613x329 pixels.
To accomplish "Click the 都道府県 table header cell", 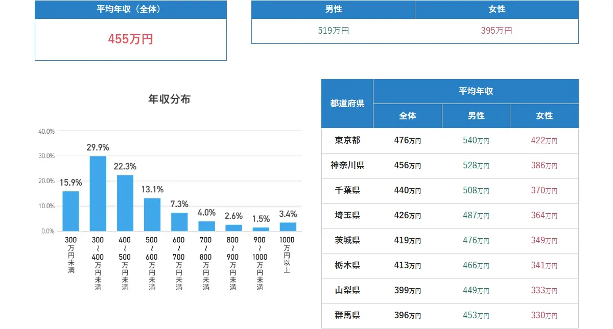I will (x=347, y=103).
